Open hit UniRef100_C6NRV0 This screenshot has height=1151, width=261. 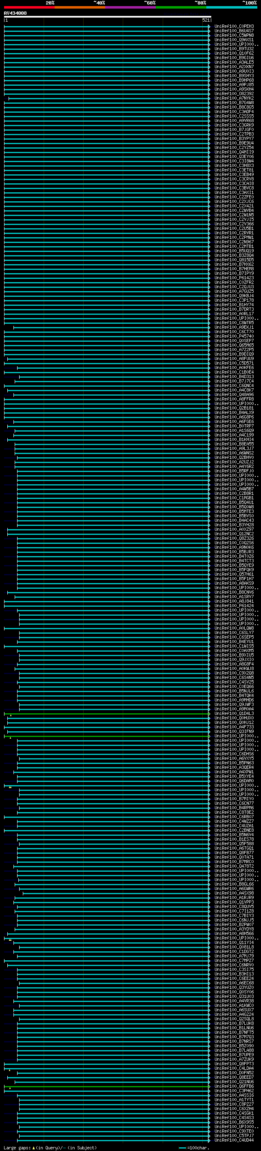coord(234,965)
